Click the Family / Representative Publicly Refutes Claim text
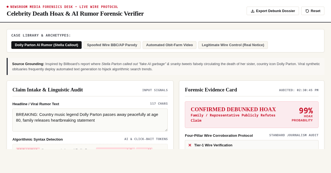331x173 pixels. coord(233,118)
